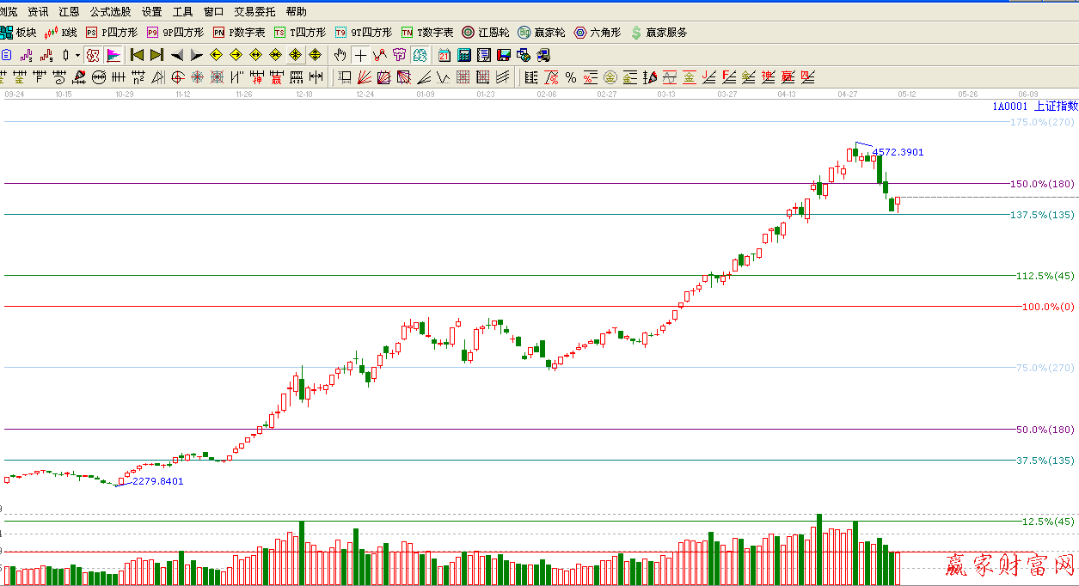
Task: Click the percent sign drawing tool
Action: pyautogui.click(x=571, y=77)
